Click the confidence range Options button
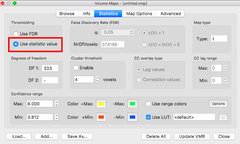The image size is (240, 144). [218, 104]
